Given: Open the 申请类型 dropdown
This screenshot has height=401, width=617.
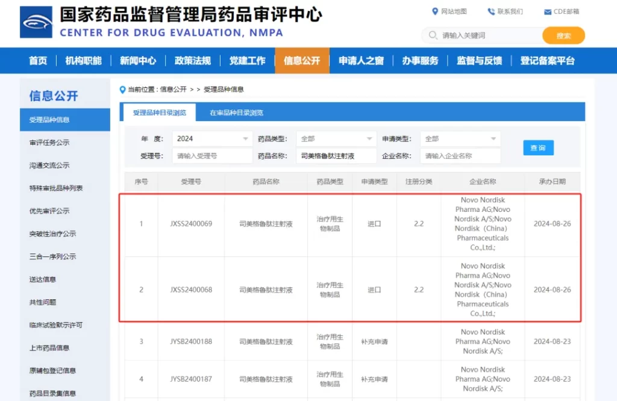Looking at the screenshot, I should coord(460,138).
